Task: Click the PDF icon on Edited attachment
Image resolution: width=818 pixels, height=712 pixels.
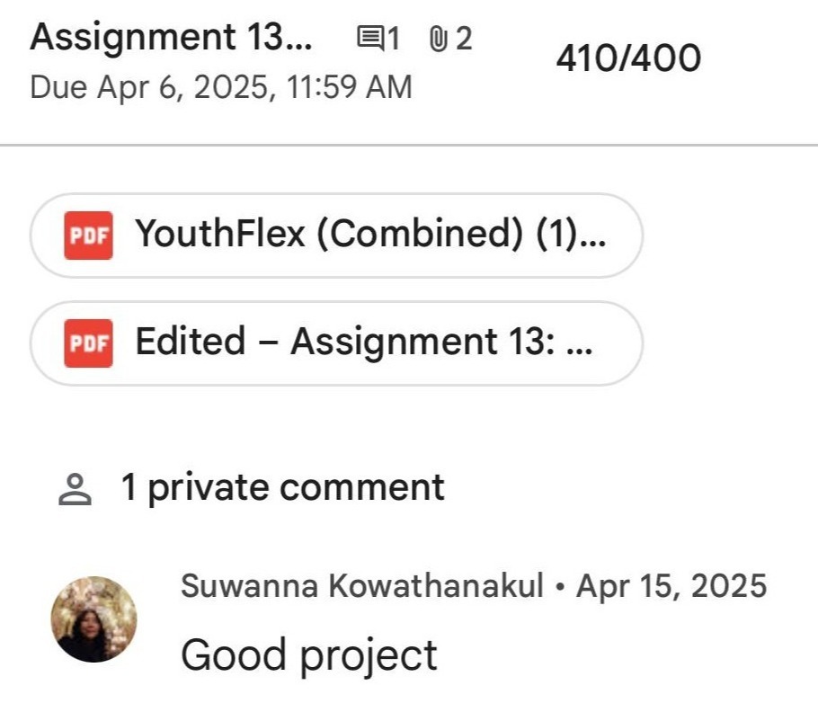Action: tap(88, 343)
